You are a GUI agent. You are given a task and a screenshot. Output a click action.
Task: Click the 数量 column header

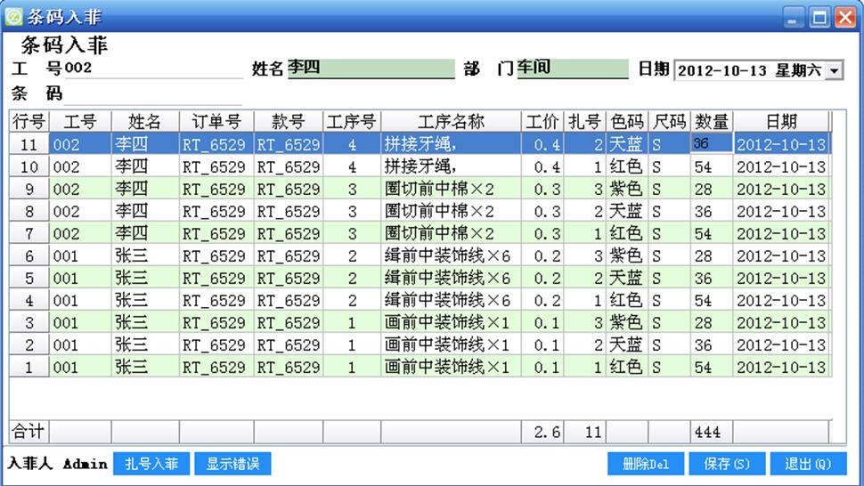point(712,121)
